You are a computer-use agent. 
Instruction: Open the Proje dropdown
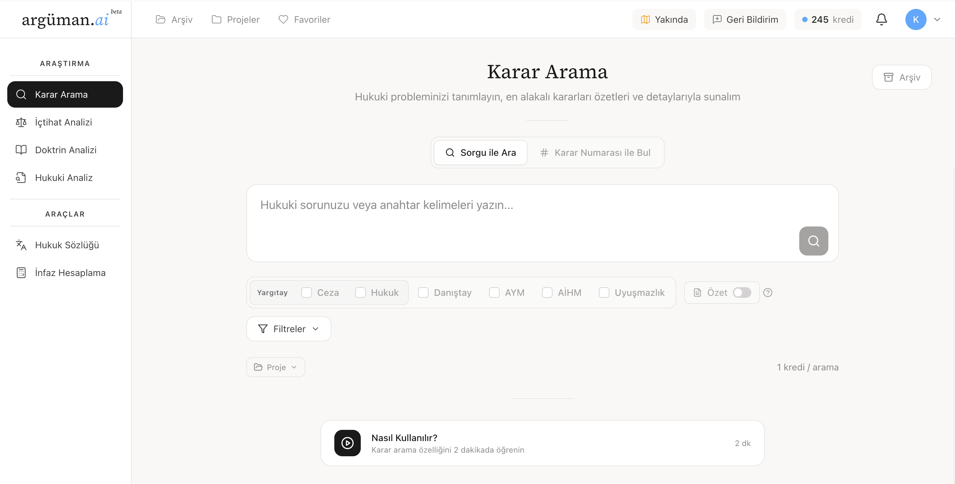(x=275, y=367)
